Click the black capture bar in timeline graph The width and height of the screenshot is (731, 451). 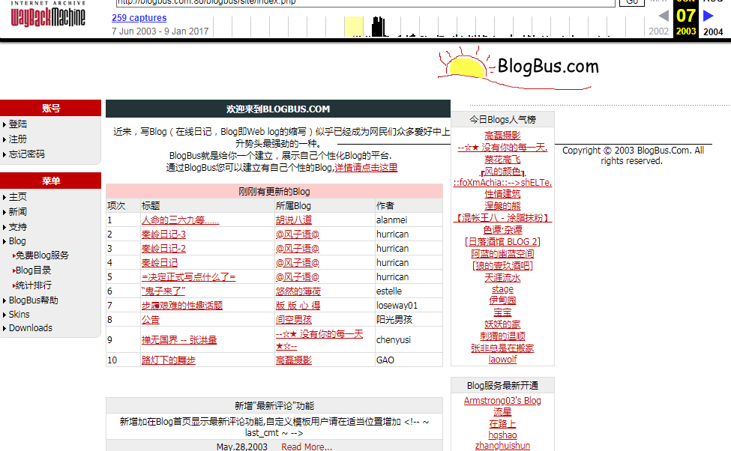tap(378, 26)
